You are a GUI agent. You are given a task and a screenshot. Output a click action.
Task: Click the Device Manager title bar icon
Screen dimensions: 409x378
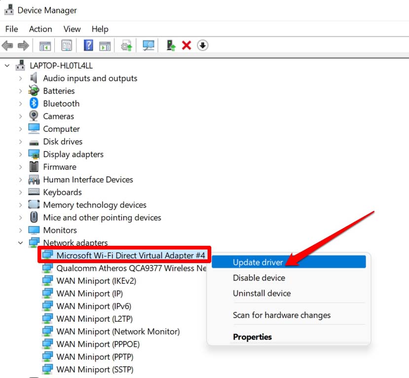[9, 10]
